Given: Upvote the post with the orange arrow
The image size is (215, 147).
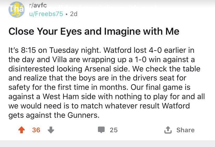Looking at the screenshot, I should (22, 130).
